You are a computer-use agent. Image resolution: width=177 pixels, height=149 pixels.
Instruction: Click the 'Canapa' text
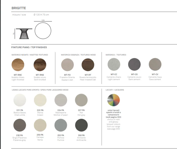click(x=40, y=137)
